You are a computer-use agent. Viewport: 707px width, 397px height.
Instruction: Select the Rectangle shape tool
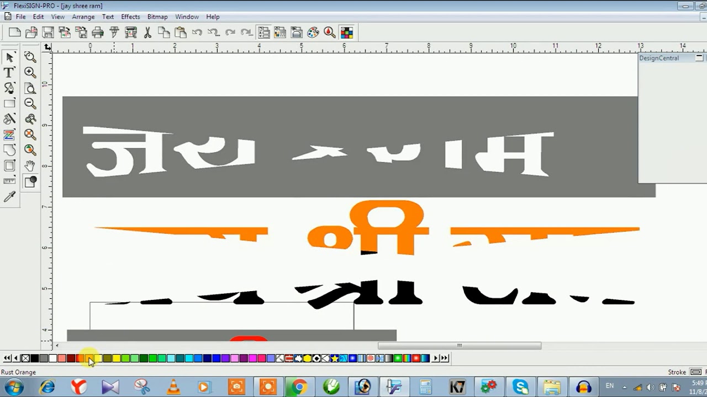point(9,104)
